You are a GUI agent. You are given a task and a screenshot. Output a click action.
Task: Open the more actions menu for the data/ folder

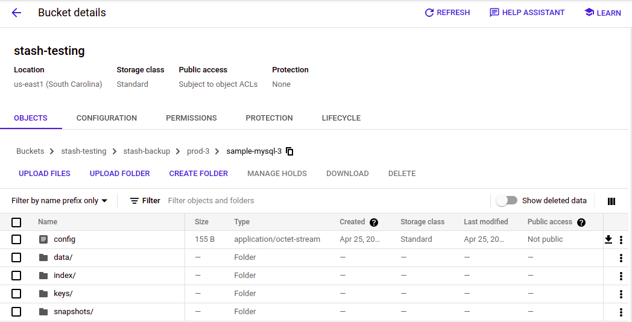pos(621,258)
